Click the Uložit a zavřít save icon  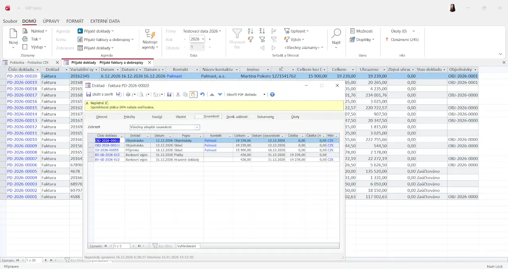89,95
